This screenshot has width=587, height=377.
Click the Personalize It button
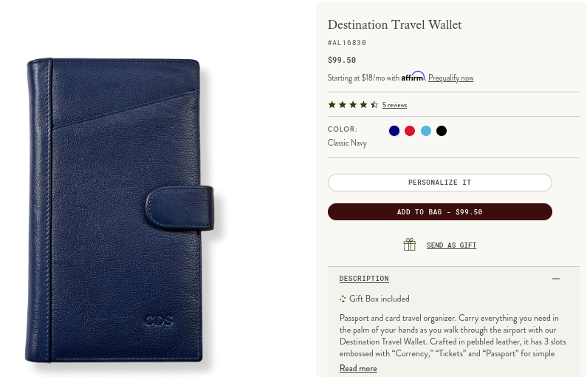(x=440, y=183)
